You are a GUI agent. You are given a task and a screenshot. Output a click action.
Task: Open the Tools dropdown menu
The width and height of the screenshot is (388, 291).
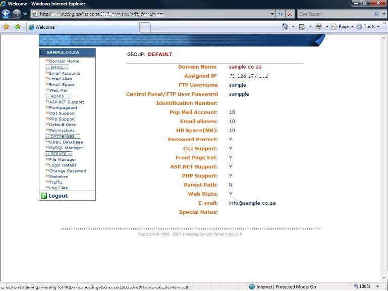(369, 27)
